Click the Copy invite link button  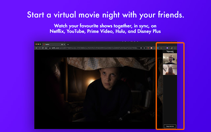170,126
